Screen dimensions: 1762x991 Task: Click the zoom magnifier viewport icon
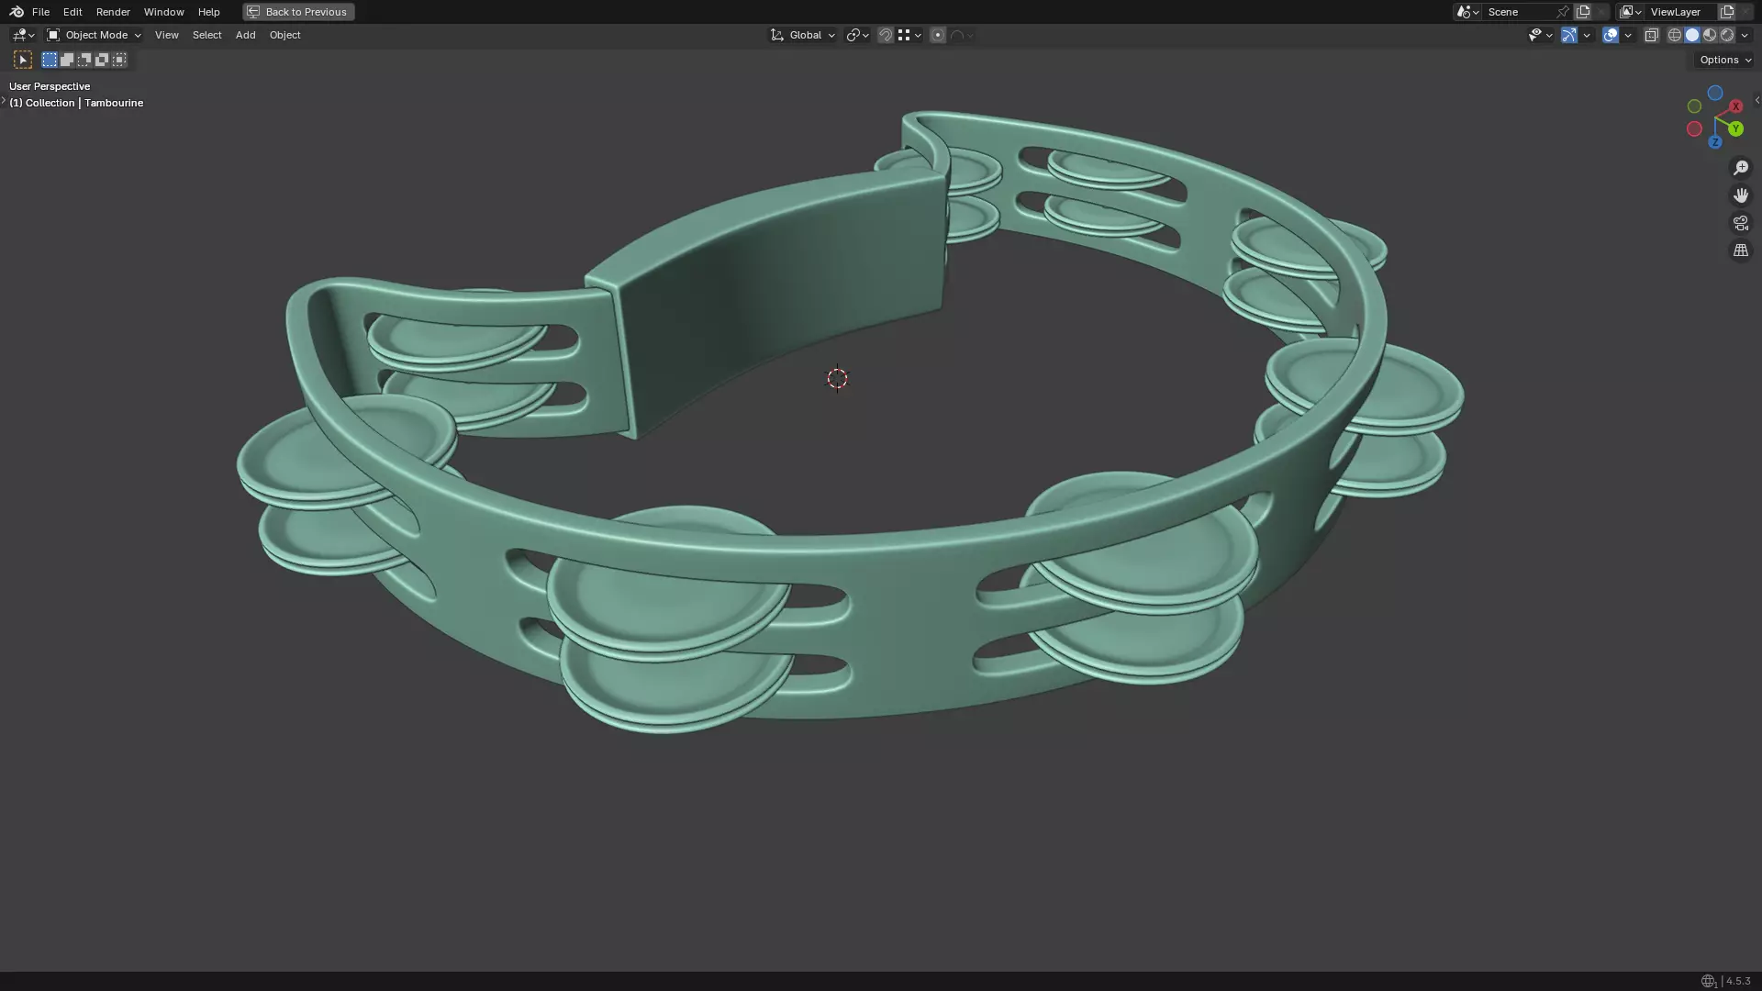point(1740,168)
